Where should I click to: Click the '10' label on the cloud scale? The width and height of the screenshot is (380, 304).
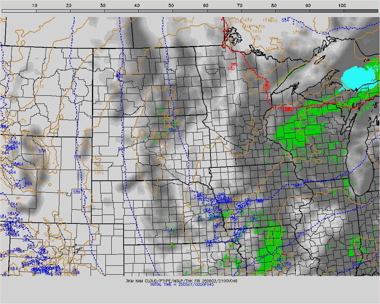(35, 5)
